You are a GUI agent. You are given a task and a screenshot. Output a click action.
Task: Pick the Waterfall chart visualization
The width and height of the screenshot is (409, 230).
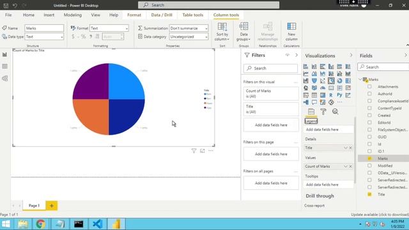[x=305, y=81]
